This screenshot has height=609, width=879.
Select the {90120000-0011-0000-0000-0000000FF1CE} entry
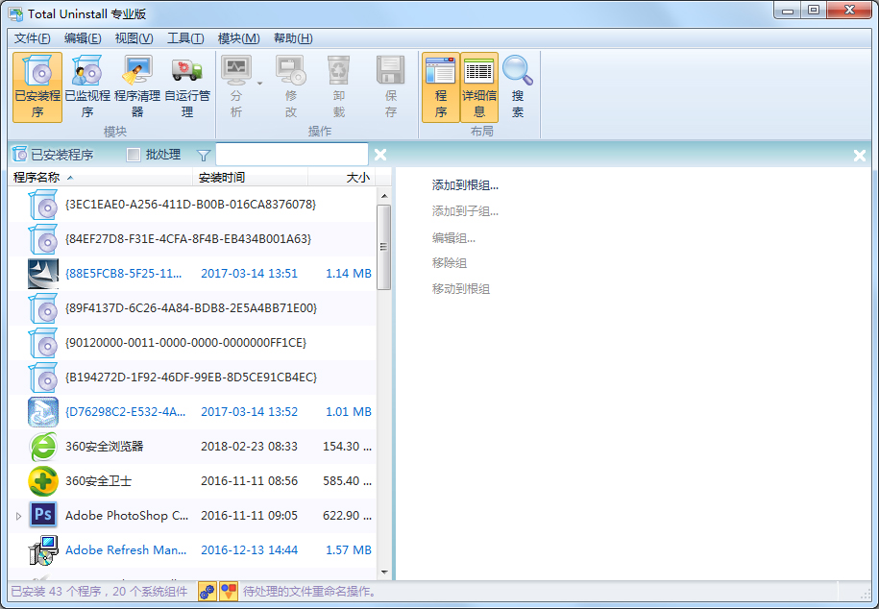(x=192, y=343)
